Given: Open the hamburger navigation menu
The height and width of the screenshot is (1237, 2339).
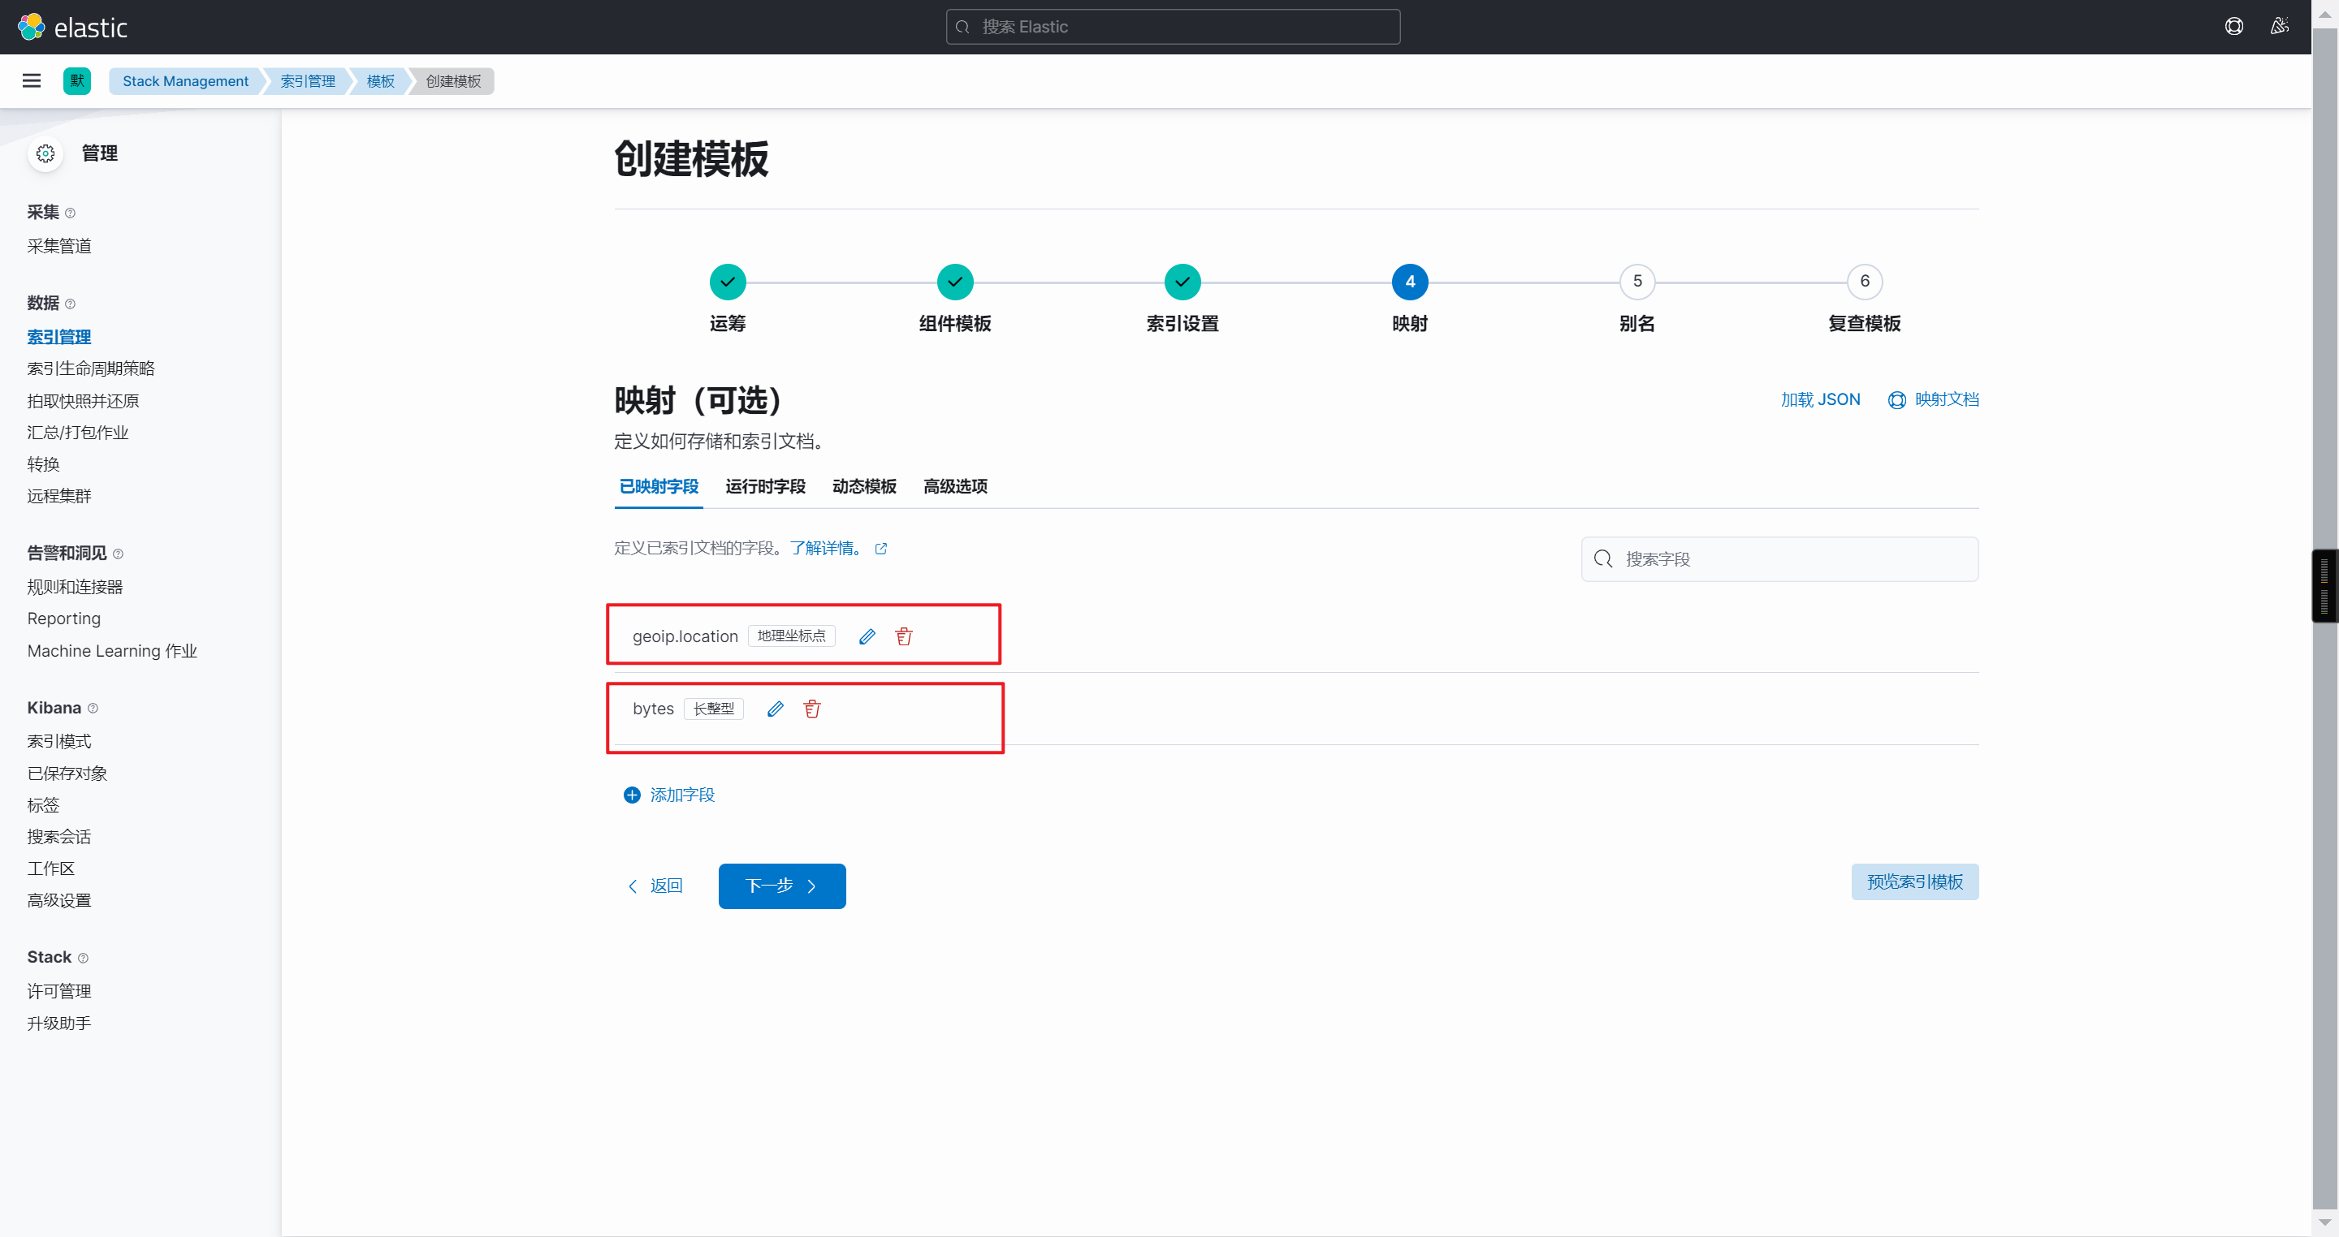Looking at the screenshot, I should point(32,81).
